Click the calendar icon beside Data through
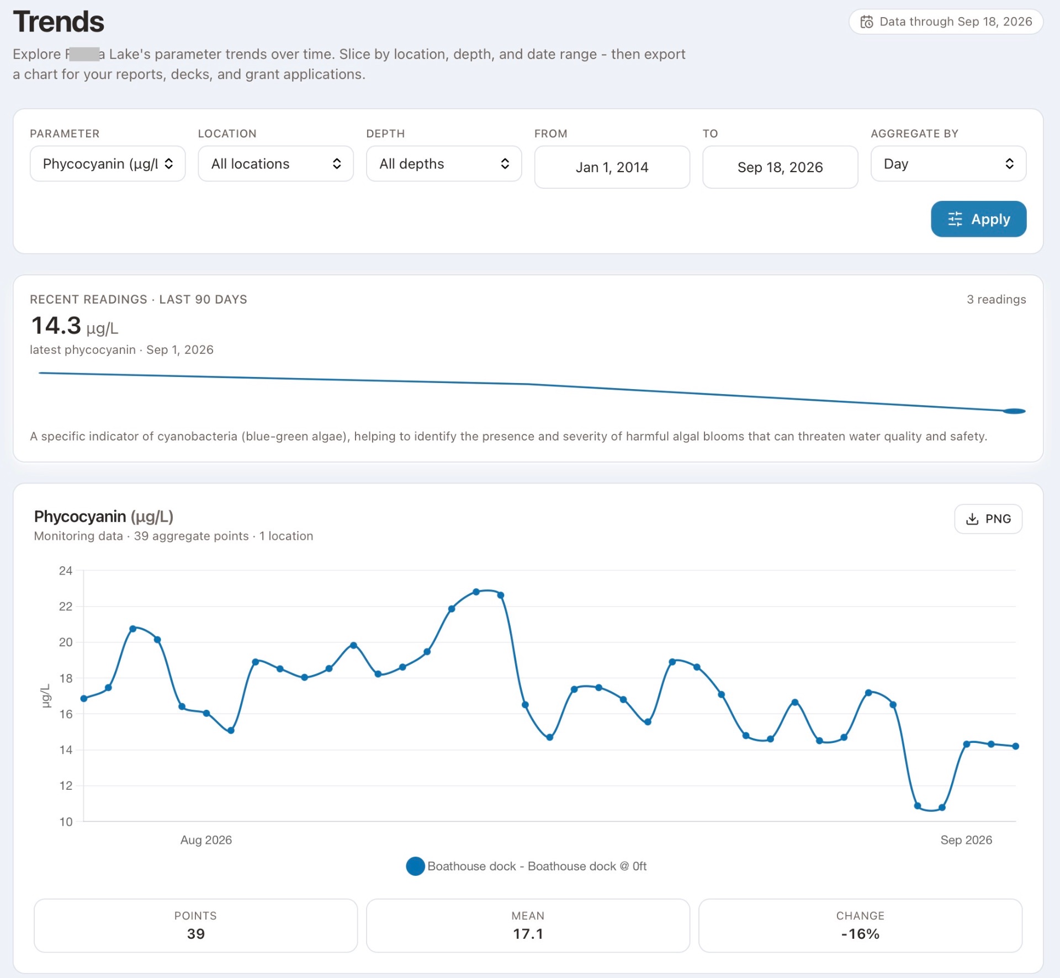This screenshot has height=978, width=1060. [x=867, y=22]
